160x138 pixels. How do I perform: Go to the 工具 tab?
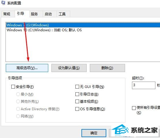tap(62, 14)
